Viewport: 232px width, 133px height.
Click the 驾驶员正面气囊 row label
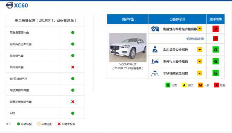click(x=19, y=33)
